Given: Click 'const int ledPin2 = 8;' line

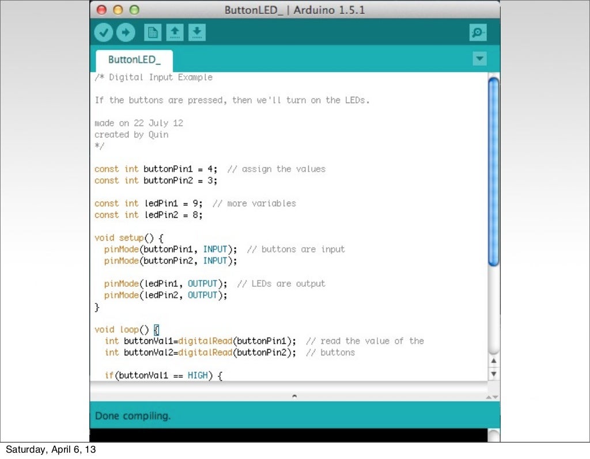Looking at the screenshot, I should (149, 215).
